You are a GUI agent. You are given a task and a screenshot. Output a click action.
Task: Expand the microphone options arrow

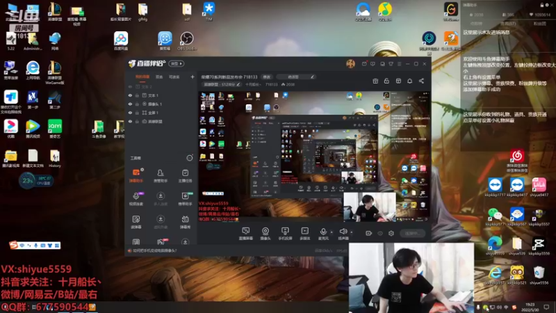click(x=332, y=232)
